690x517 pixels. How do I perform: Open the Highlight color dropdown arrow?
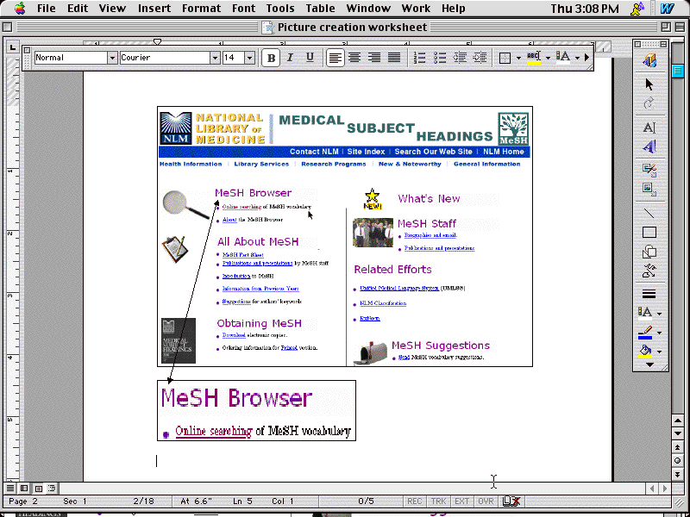click(x=548, y=58)
